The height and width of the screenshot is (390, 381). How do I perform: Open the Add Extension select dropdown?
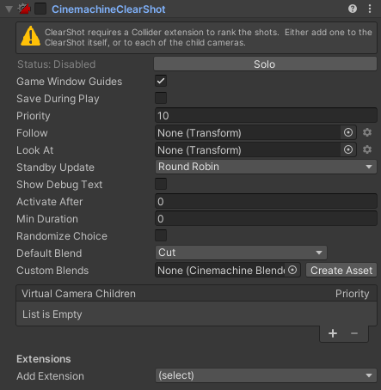point(266,375)
